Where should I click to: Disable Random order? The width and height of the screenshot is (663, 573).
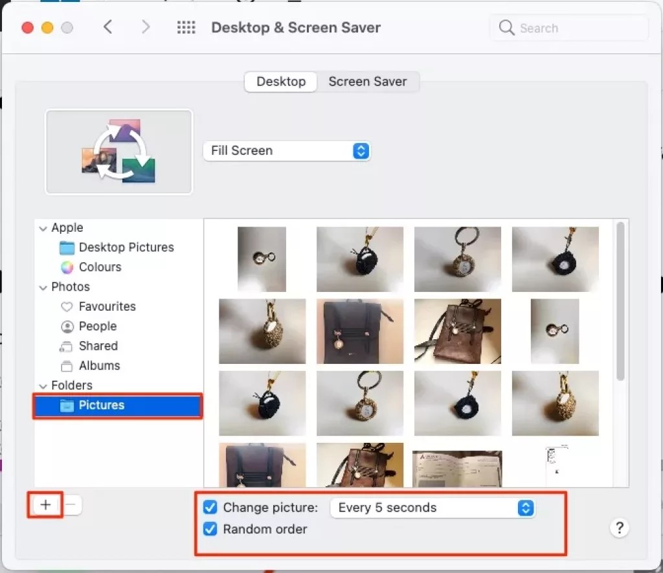coord(210,529)
